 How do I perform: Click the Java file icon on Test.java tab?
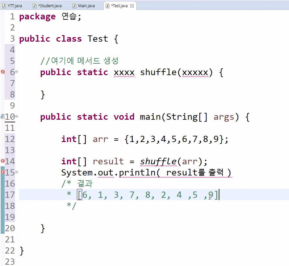[x=107, y=6]
